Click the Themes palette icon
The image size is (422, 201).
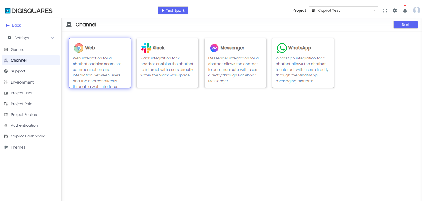click(x=6, y=147)
